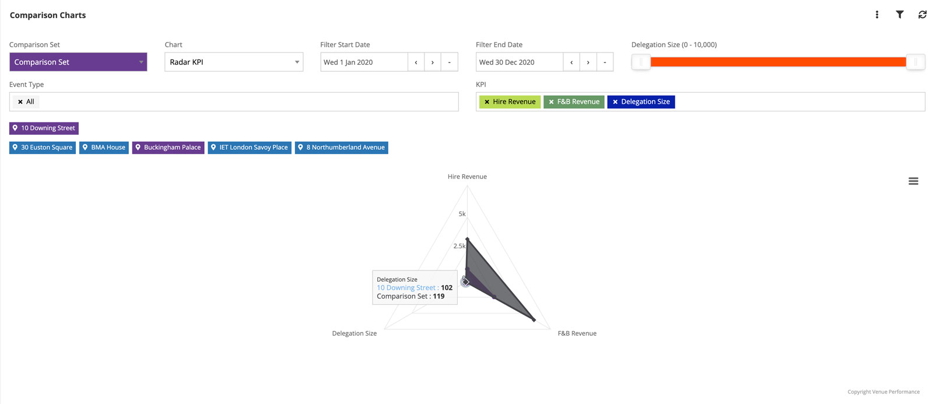
Task: Go to previous filter start date
Action: (x=416, y=62)
